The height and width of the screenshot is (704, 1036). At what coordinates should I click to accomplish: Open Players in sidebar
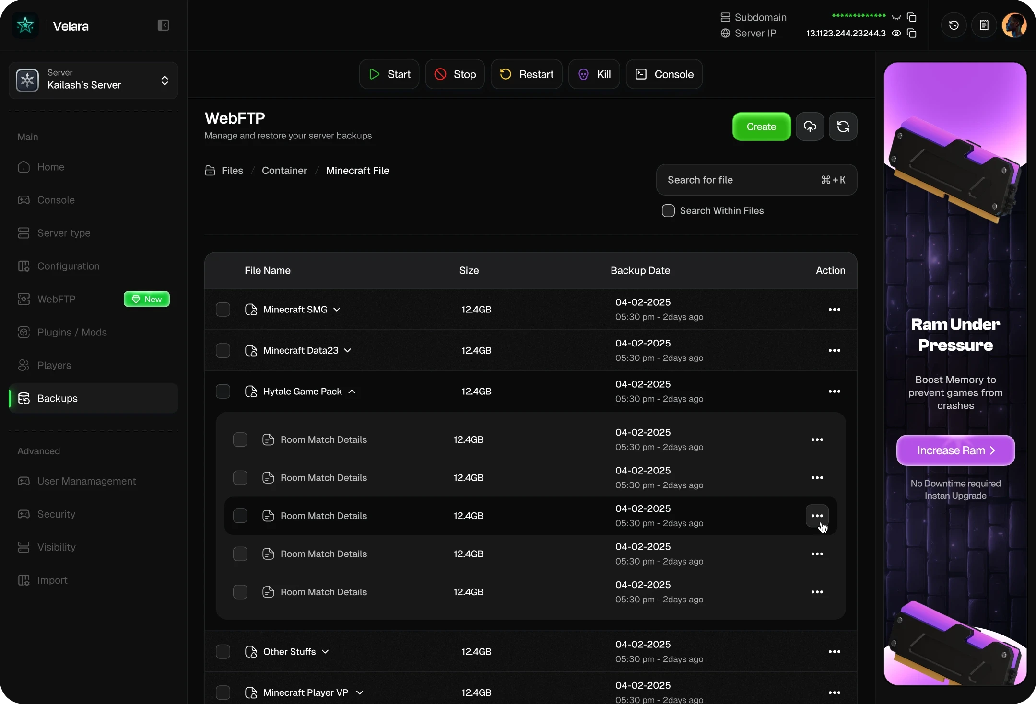coord(94,365)
